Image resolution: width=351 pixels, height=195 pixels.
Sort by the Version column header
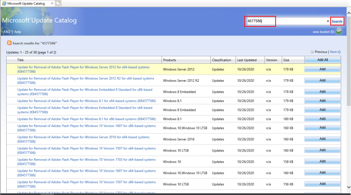point(271,60)
